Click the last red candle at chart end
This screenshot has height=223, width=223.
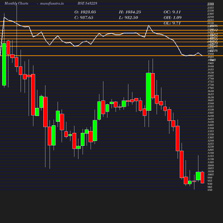[x=202, y=178]
